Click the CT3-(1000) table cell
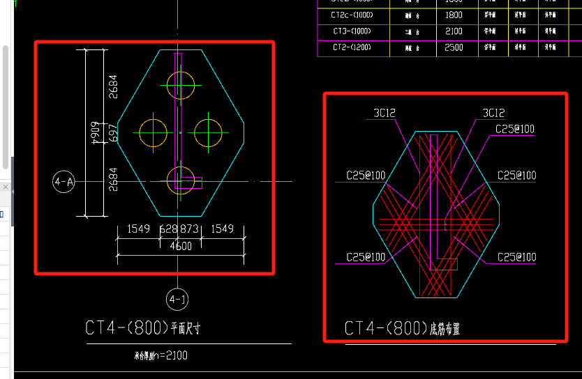 click(x=352, y=31)
